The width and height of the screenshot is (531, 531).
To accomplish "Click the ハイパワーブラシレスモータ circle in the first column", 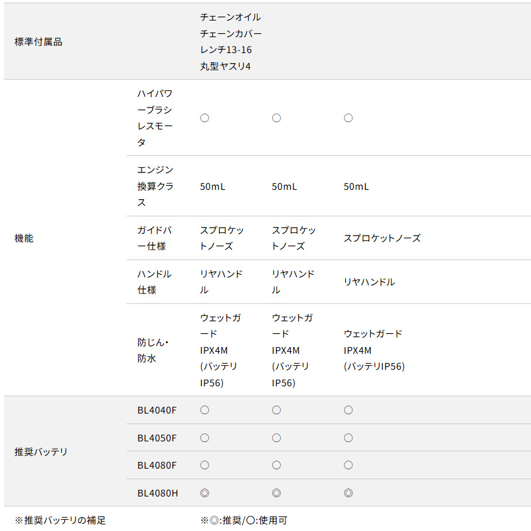I will point(204,118).
